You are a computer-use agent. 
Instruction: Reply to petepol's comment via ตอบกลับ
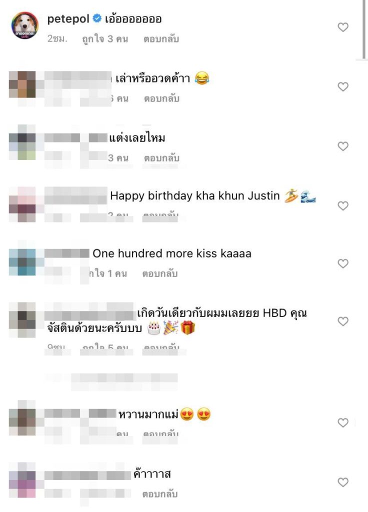pyautogui.click(x=161, y=39)
